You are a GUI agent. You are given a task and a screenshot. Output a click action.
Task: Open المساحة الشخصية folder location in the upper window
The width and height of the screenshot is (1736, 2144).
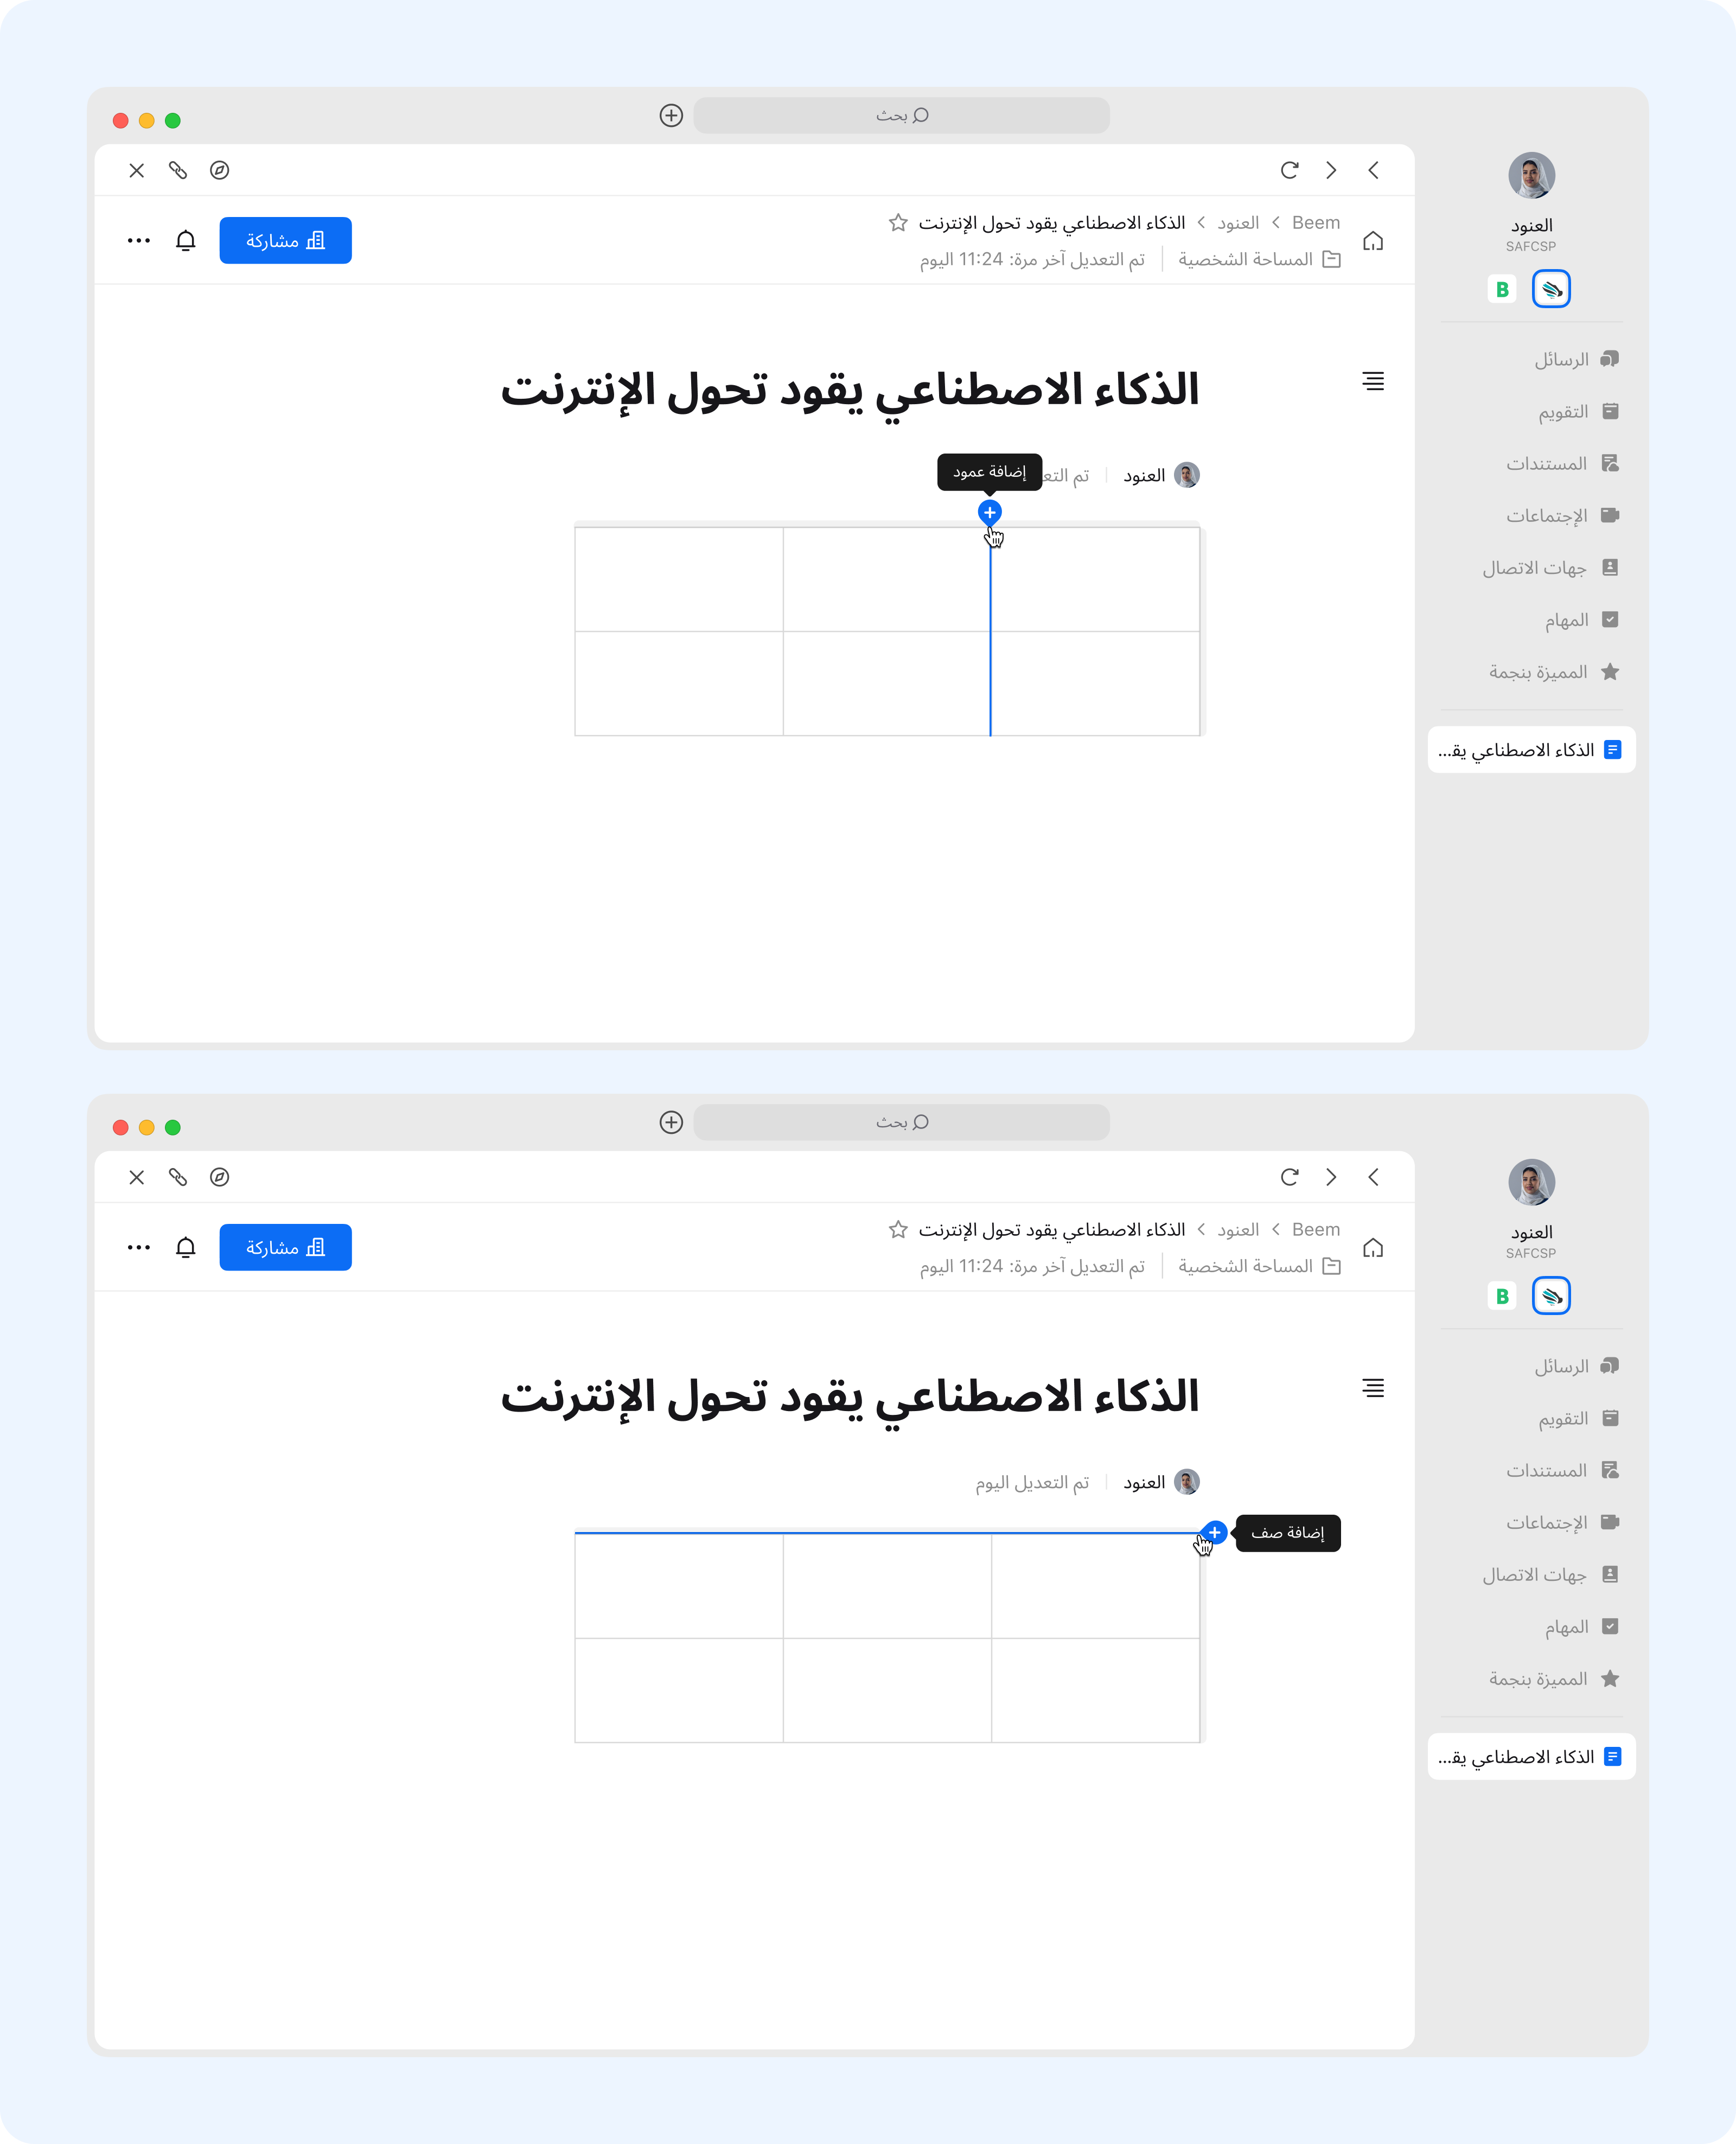point(1258,260)
